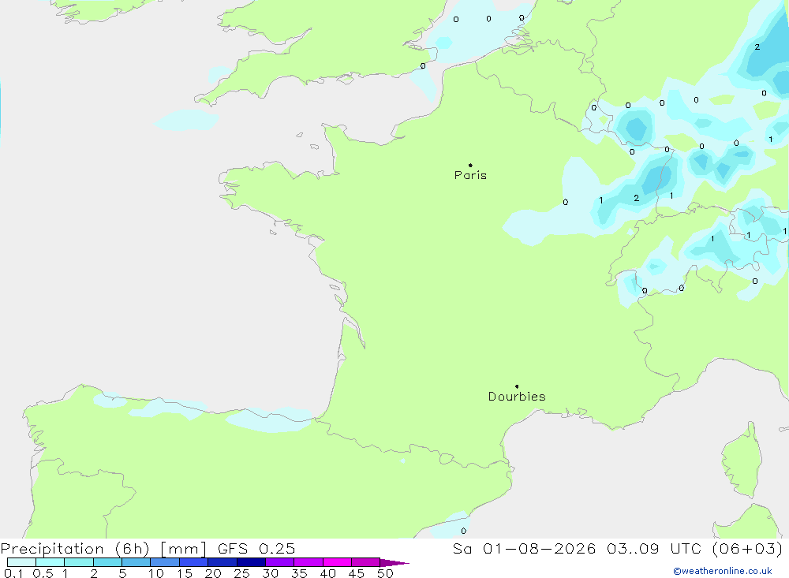Select the 40–45 mm magenta legend swatch
This screenshot has width=789, height=578.
(x=337, y=562)
